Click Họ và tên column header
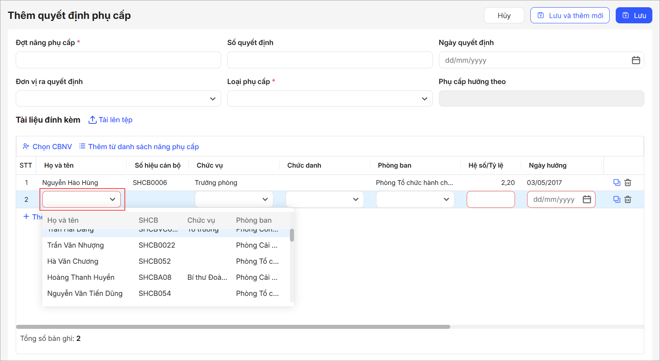Image resolution: width=660 pixels, height=361 pixels. tap(59, 165)
